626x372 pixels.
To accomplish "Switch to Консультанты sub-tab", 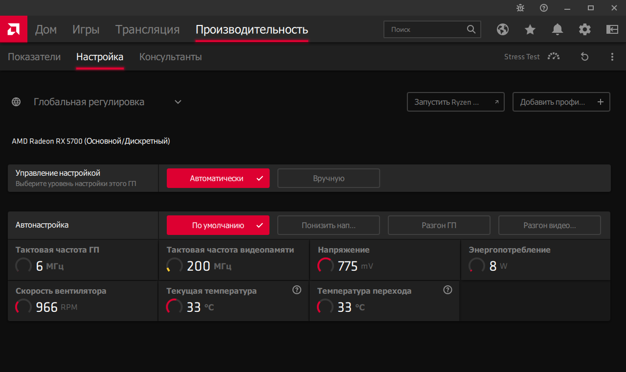I will 171,57.
